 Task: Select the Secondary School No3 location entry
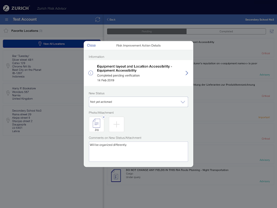[x=43, y=121]
